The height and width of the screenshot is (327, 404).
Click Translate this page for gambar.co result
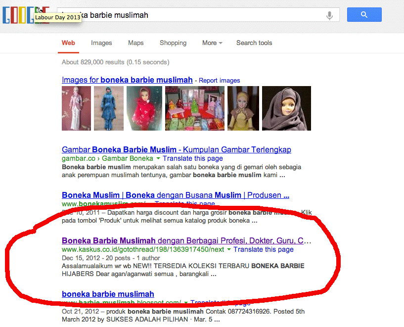pyautogui.click(x=193, y=158)
